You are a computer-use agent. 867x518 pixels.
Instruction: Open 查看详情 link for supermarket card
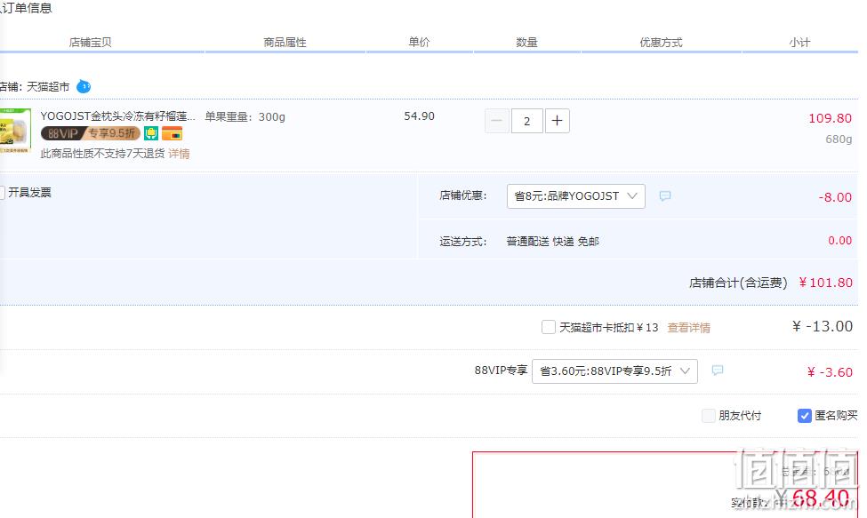tap(688, 328)
